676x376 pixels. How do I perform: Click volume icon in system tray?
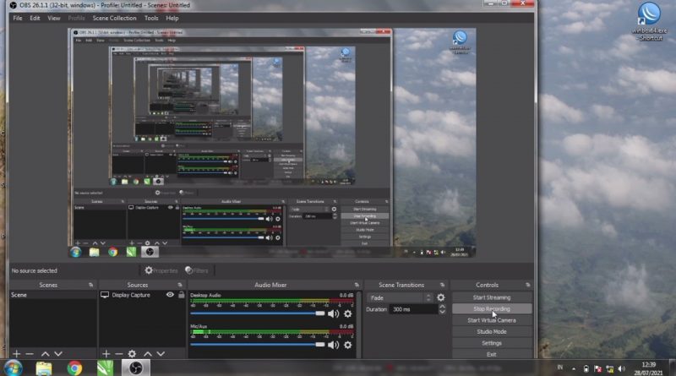621,368
